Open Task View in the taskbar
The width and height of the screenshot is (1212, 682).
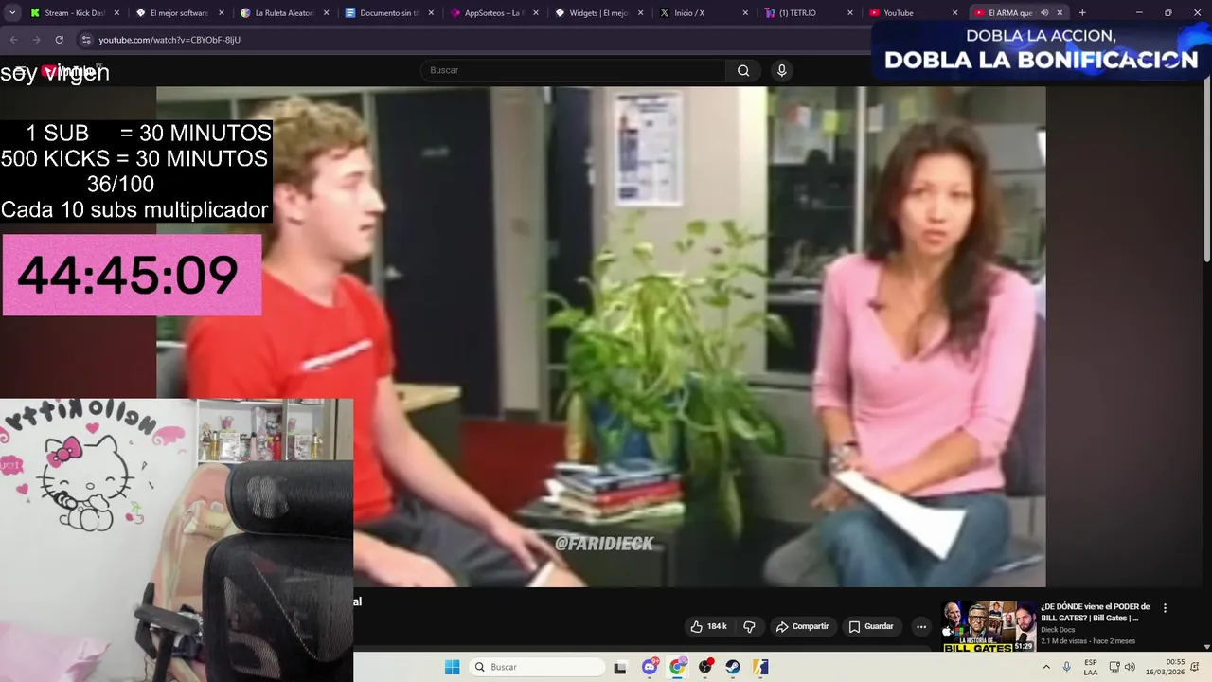click(x=620, y=667)
